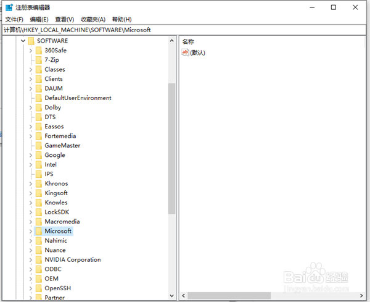
Task: Click the Dolby folder icon
Action: 39,107
